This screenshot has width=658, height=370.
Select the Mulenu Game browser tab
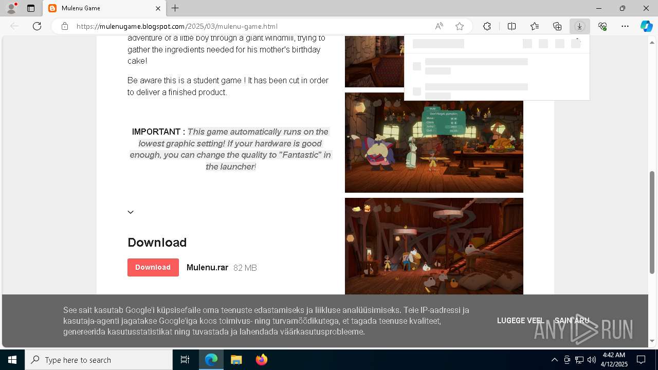(104, 8)
